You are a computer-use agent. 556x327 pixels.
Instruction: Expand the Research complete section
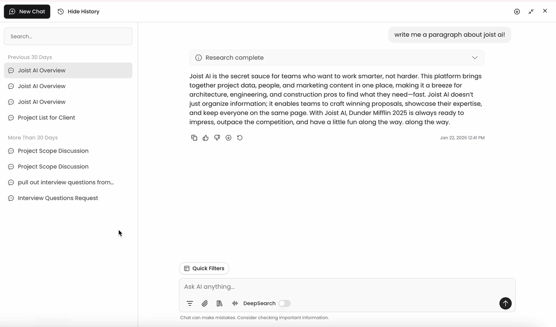tap(337, 58)
